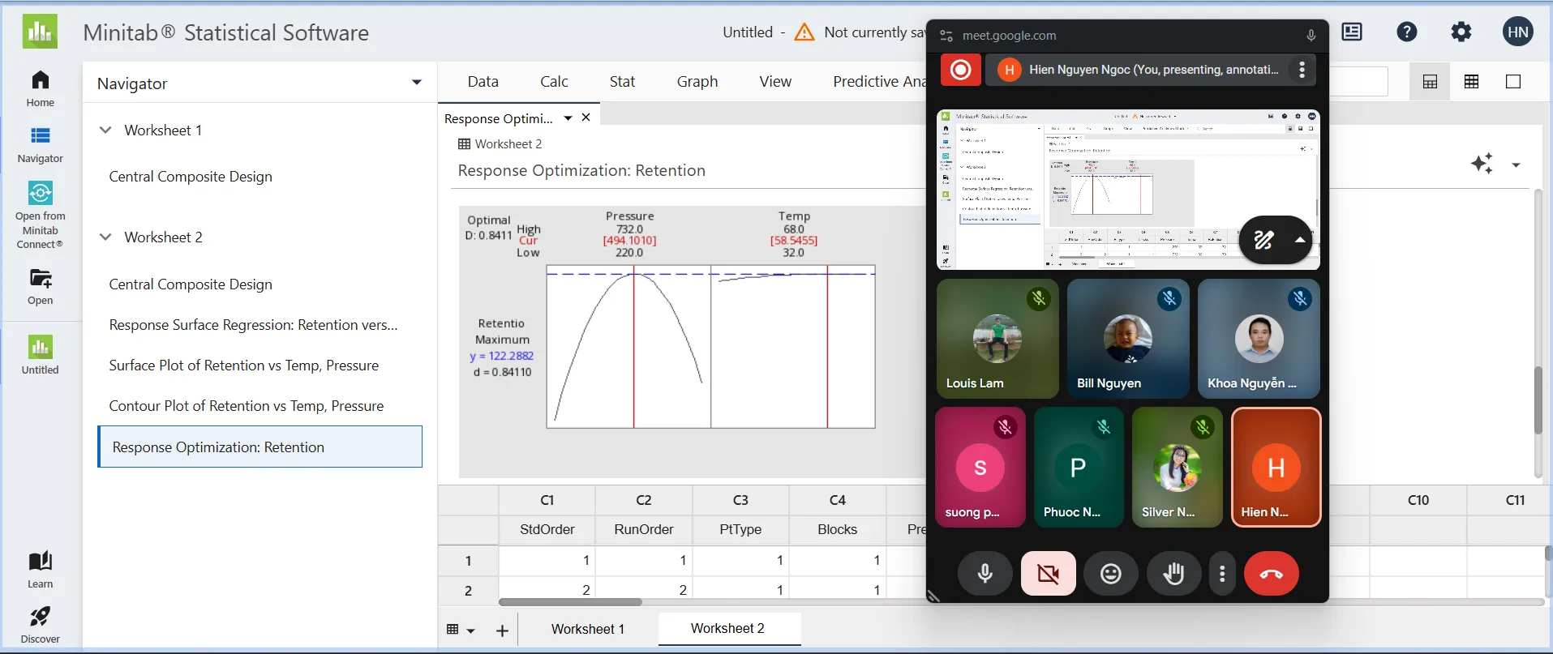
Task: Click the Help question mark icon
Action: (x=1407, y=32)
